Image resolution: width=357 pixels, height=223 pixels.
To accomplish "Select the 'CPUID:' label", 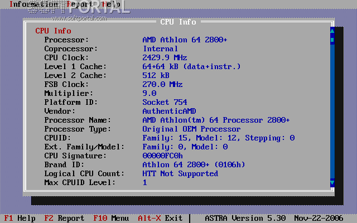I will click(57, 138).
